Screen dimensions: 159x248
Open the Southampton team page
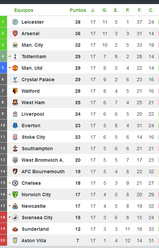coord(37,149)
